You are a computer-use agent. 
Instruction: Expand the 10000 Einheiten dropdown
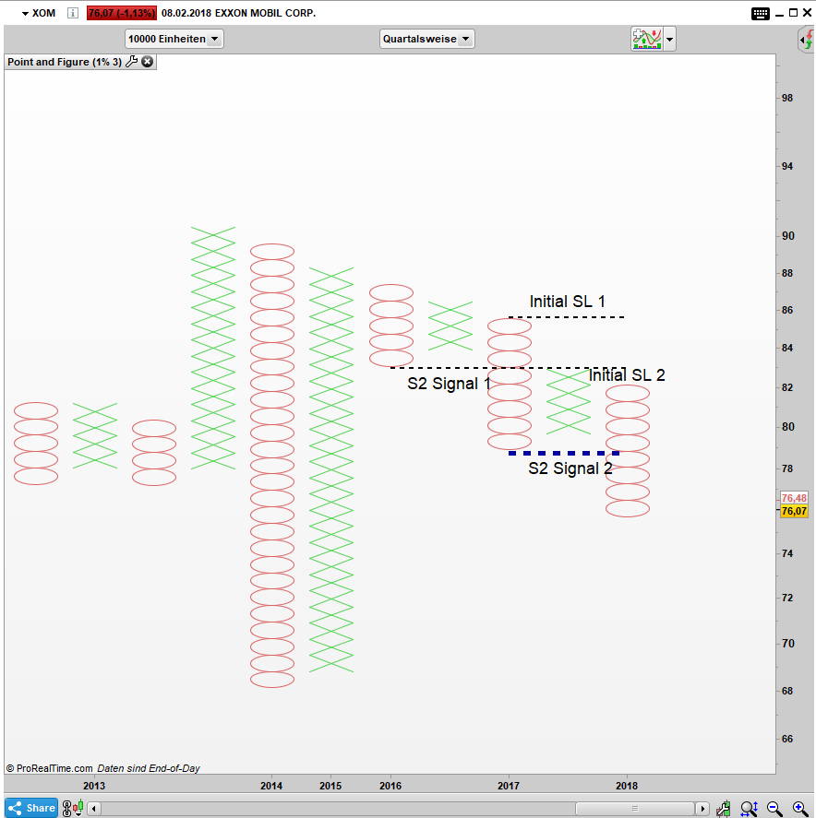174,39
